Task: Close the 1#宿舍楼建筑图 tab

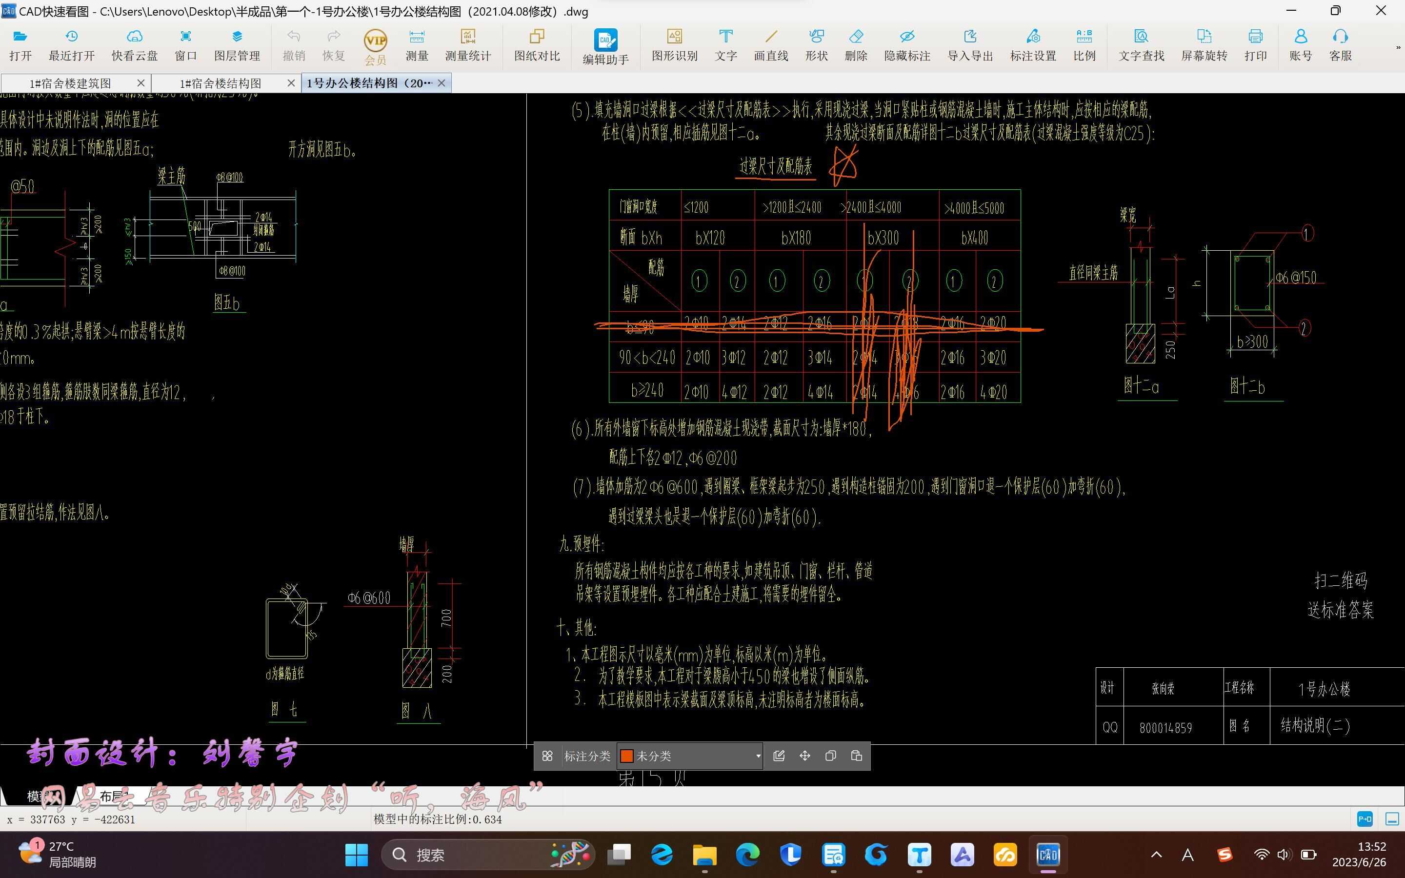Action: point(140,83)
